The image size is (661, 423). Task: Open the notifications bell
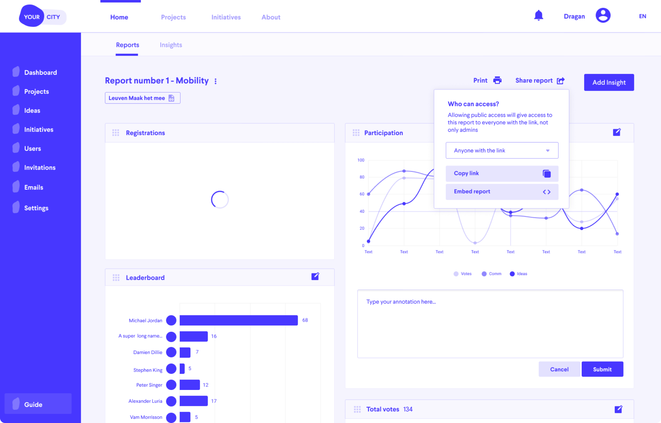point(539,15)
